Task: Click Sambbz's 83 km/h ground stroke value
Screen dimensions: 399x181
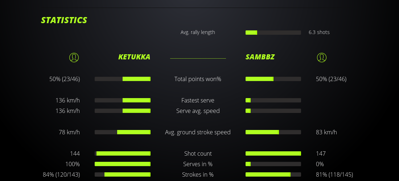Action: pyautogui.click(x=326, y=132)
